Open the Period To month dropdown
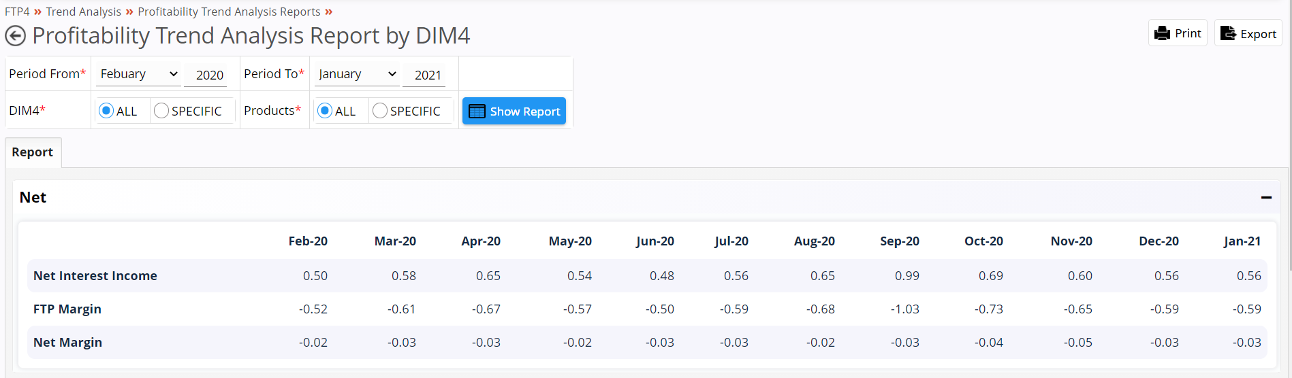The image size is (1292, 378). [x=357, y=74]
